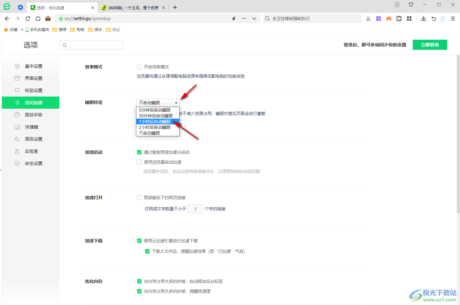Close the 选项 - 优化加速 tab
This screenshot has height=305, width=460.
[93, 8]
